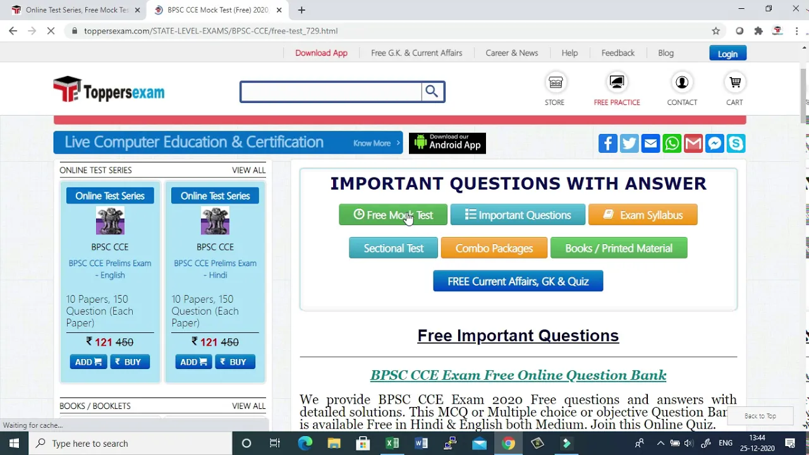Share via Gmail icon

click(x=693, y=143)
